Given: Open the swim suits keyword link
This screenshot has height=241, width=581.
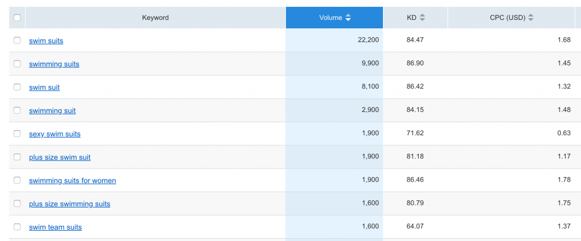Looking at the screenshot, I should [46, 41].
